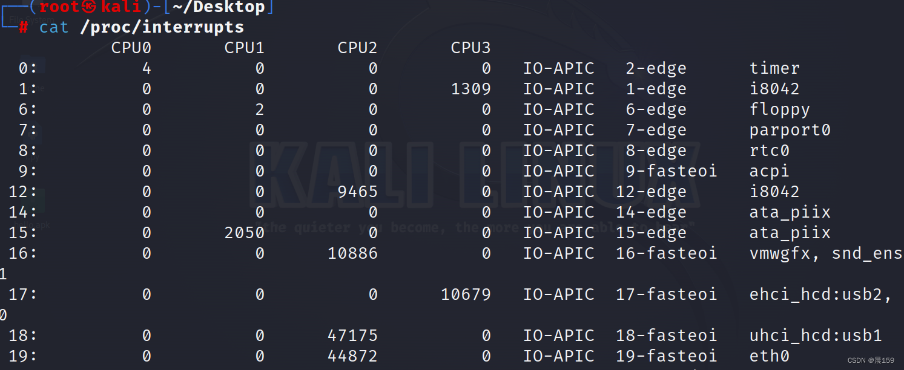
Task: Select the CPU3 column header
Action: (x=470, y=47)
